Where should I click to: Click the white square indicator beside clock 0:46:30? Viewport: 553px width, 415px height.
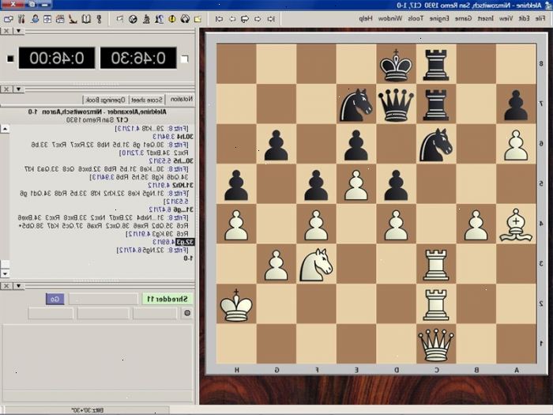pos(185,58)
